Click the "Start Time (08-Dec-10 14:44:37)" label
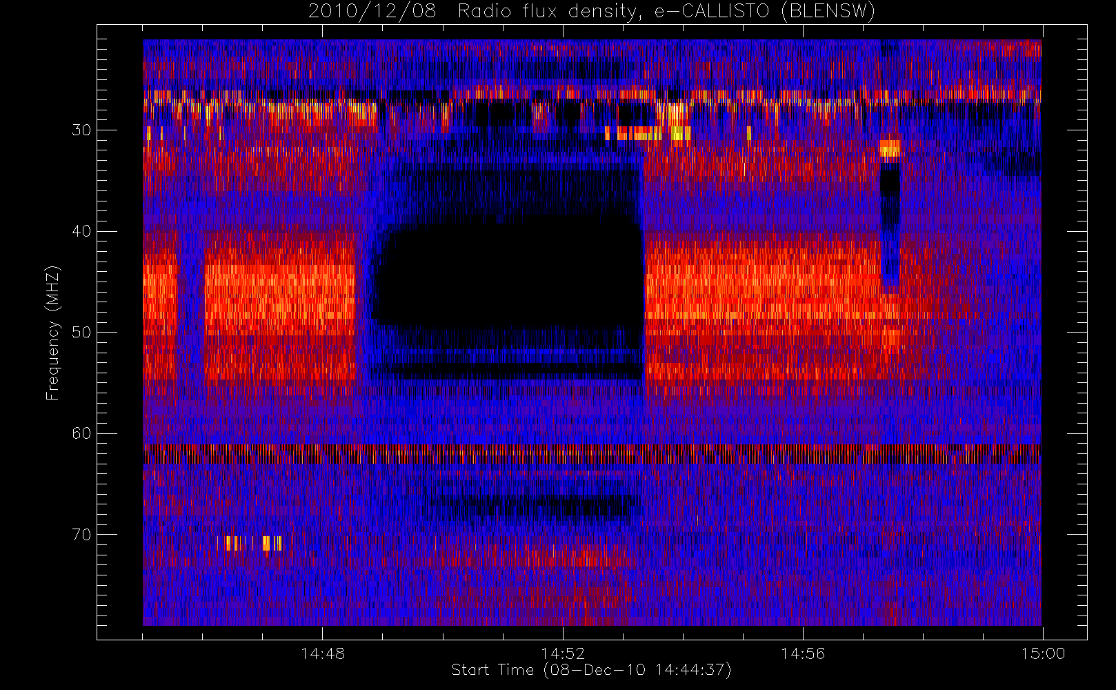Image resolution: width=1116 pixels, height=690 pixels. pyautogui.click(x=591, y=670)
